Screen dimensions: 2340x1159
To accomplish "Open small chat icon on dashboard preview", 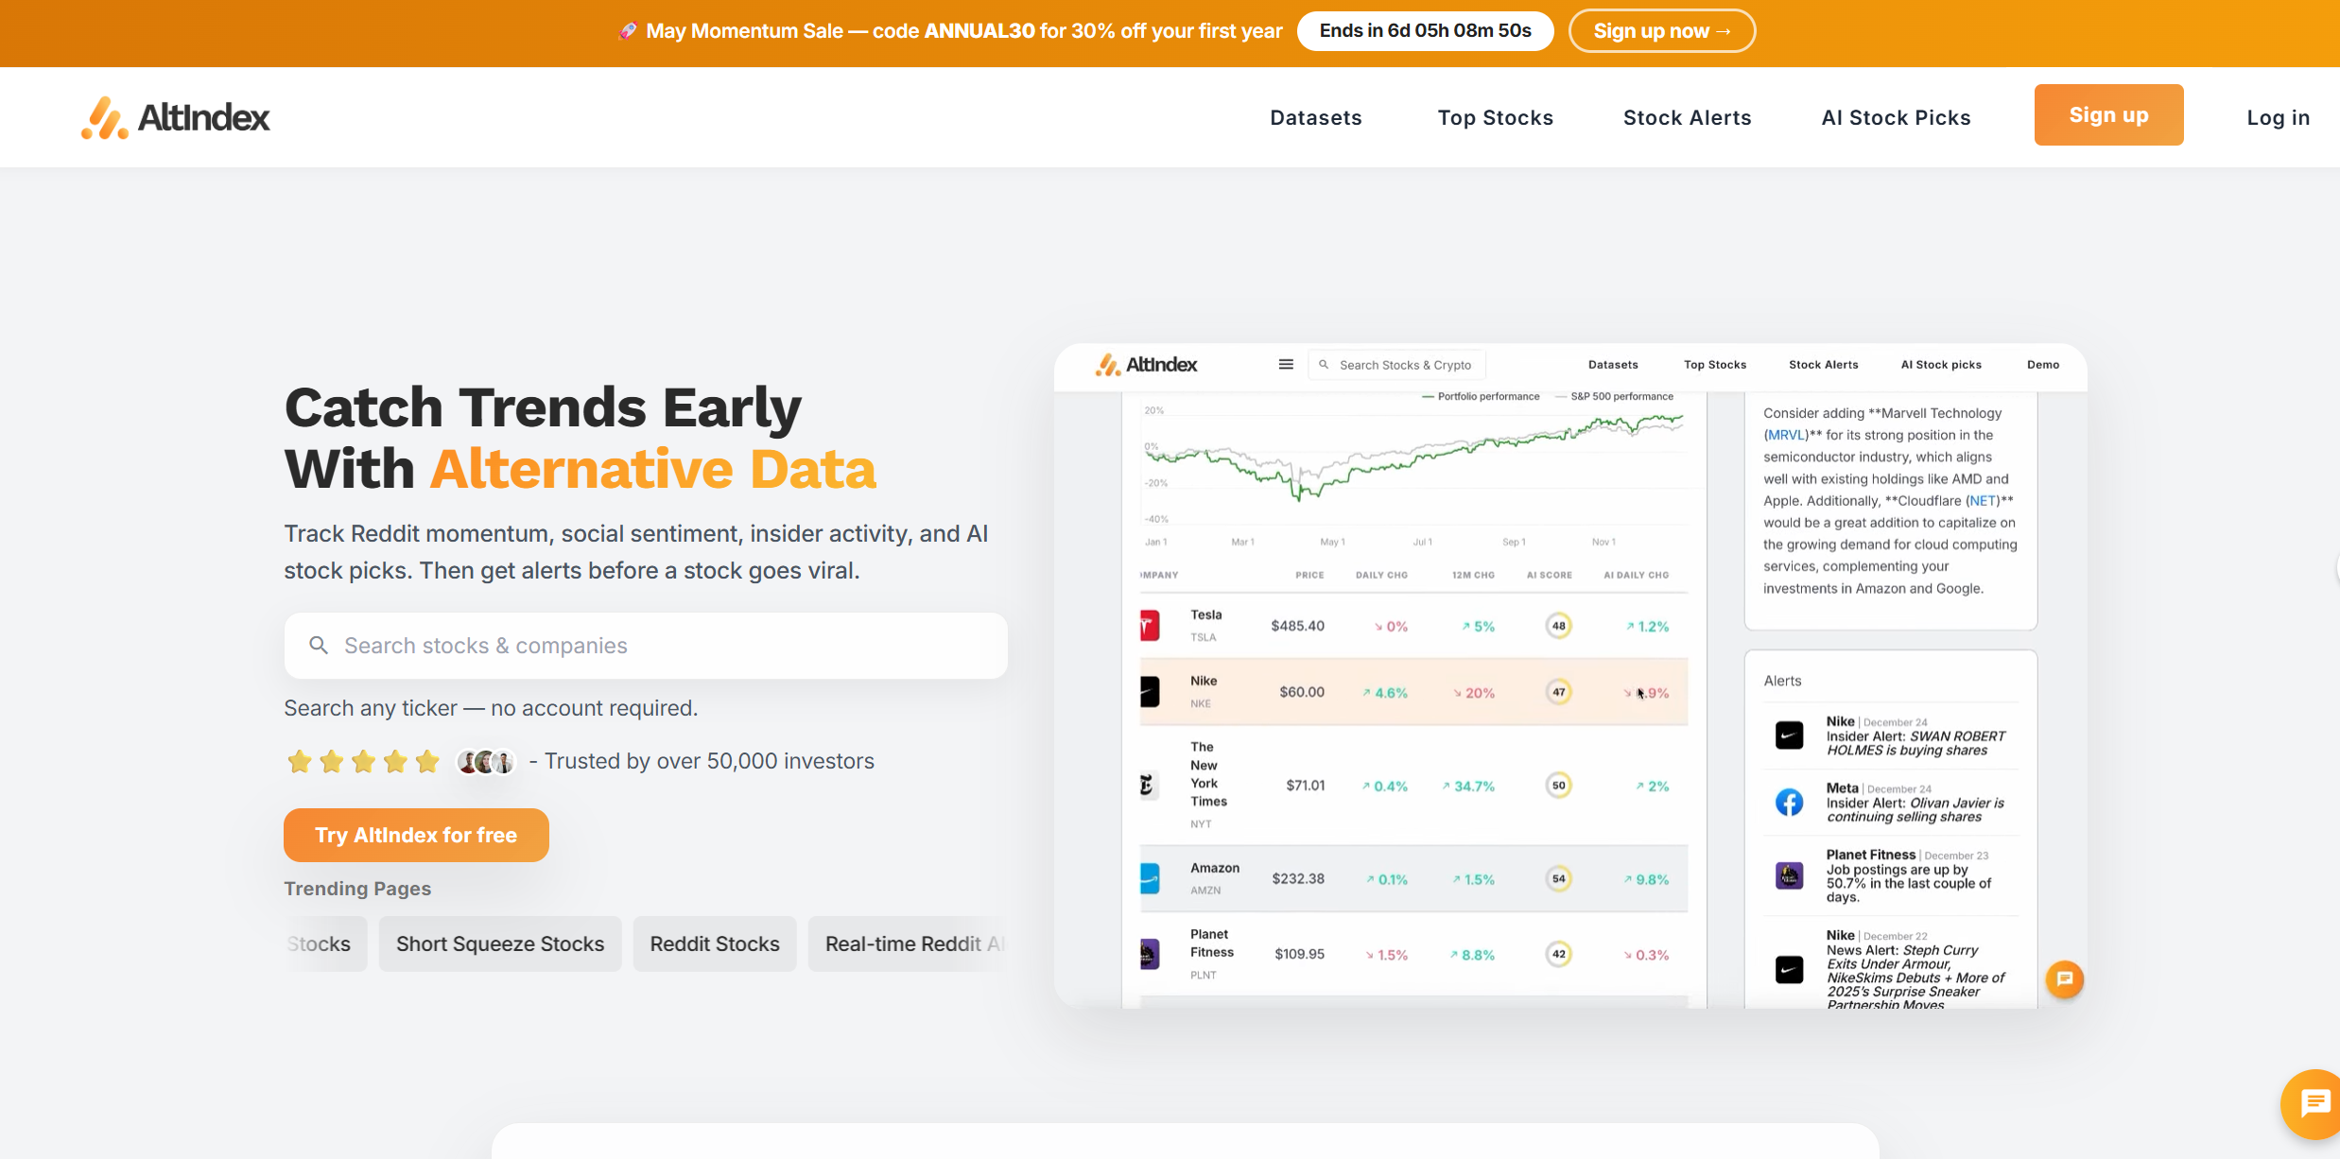I will coord(2065,979).
